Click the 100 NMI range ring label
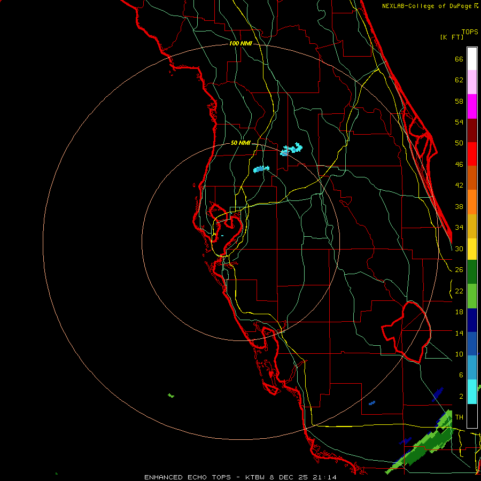 tap(241, 43)
